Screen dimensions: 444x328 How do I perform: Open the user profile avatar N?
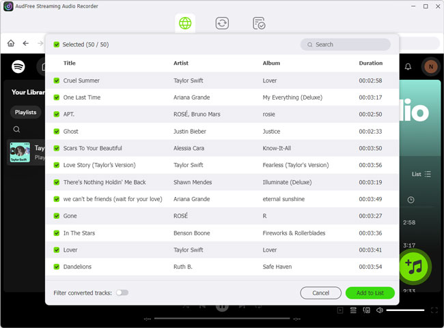pos(431,67)
